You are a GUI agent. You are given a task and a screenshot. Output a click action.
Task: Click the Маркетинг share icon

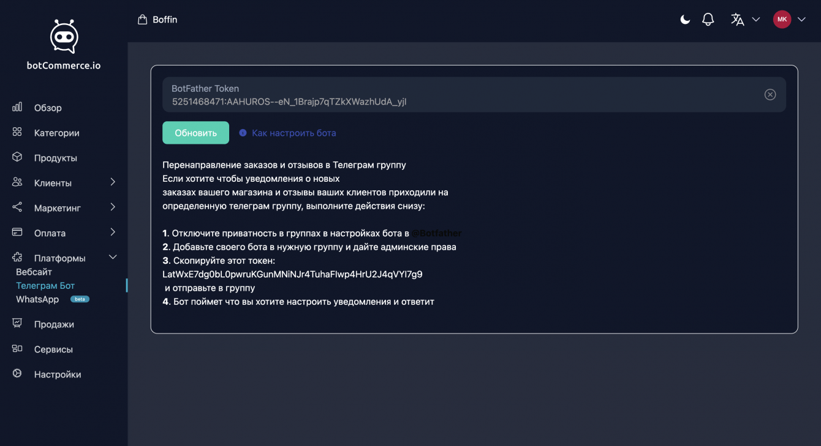pos(17,207)
